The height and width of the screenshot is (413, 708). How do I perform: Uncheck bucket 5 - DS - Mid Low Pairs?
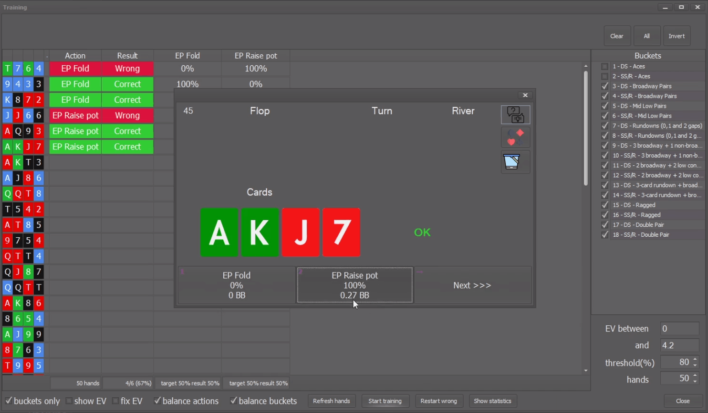tap(605, 106)
